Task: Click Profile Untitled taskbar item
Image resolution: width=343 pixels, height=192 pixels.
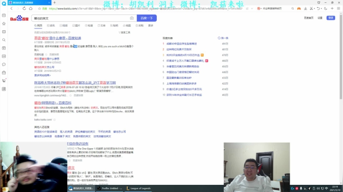Action: [x=110, y=188]
